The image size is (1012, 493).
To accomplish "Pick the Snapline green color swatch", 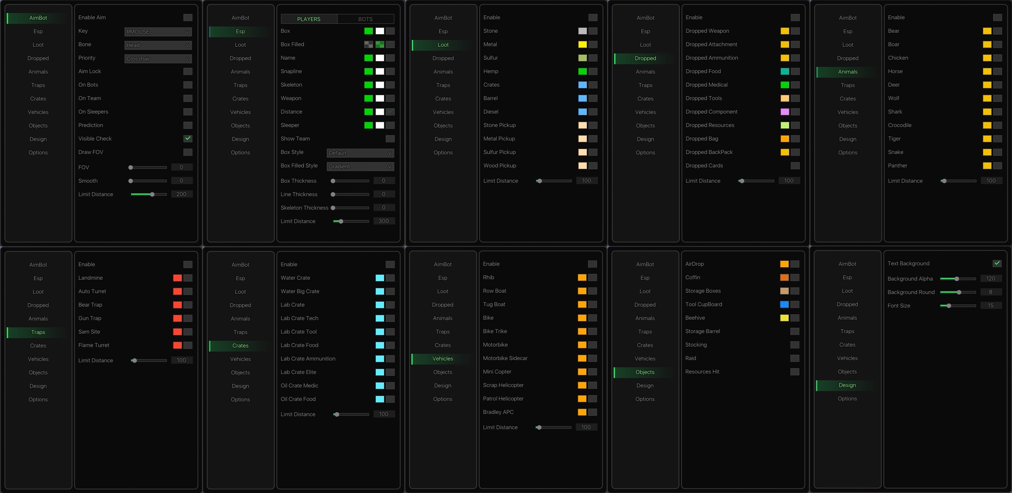I will (369, 71).
